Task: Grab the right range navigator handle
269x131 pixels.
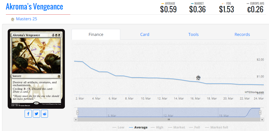Action: click(x=260, y=113)
